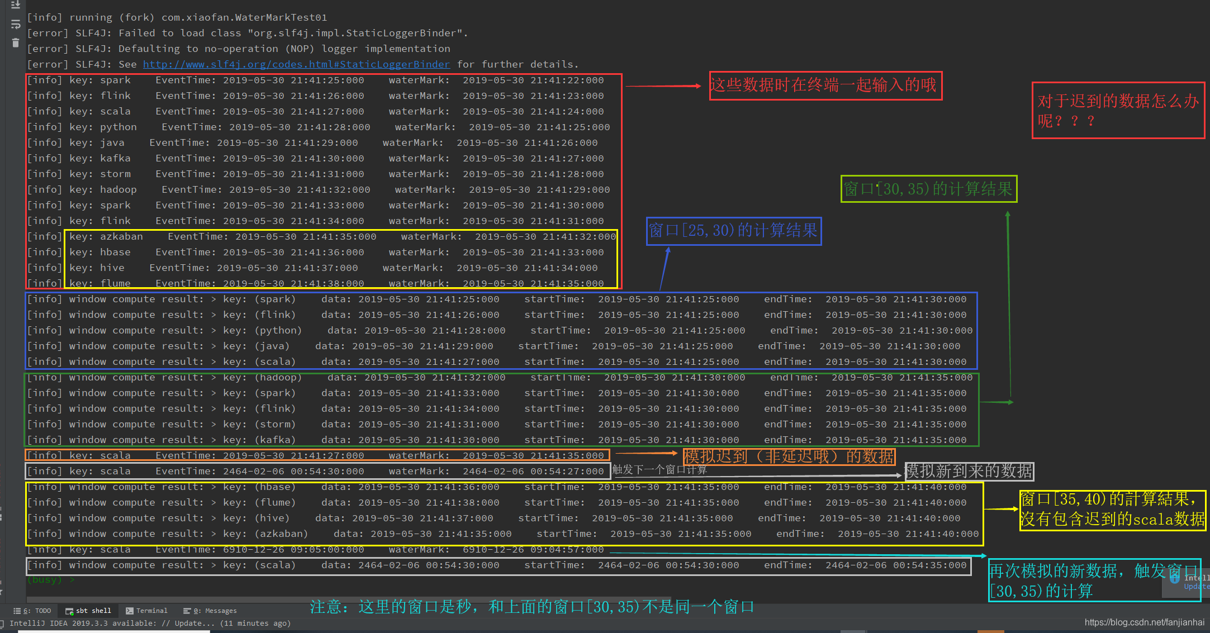
Task: Click the scroll-to-end icon in console gutter
Action: point(16,5)
